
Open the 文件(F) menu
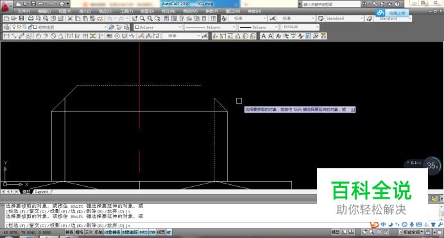pos(24,12)
